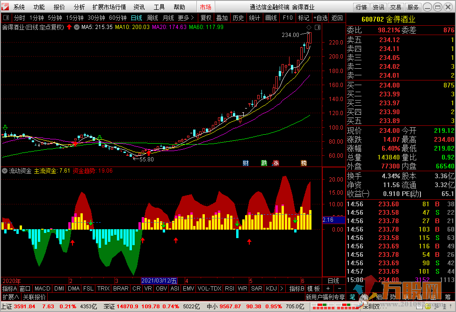456x312 pixels.
Task: Open the 指标B indicator group
Action: 297,289
